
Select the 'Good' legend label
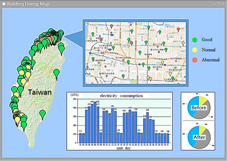click(207, 40)
